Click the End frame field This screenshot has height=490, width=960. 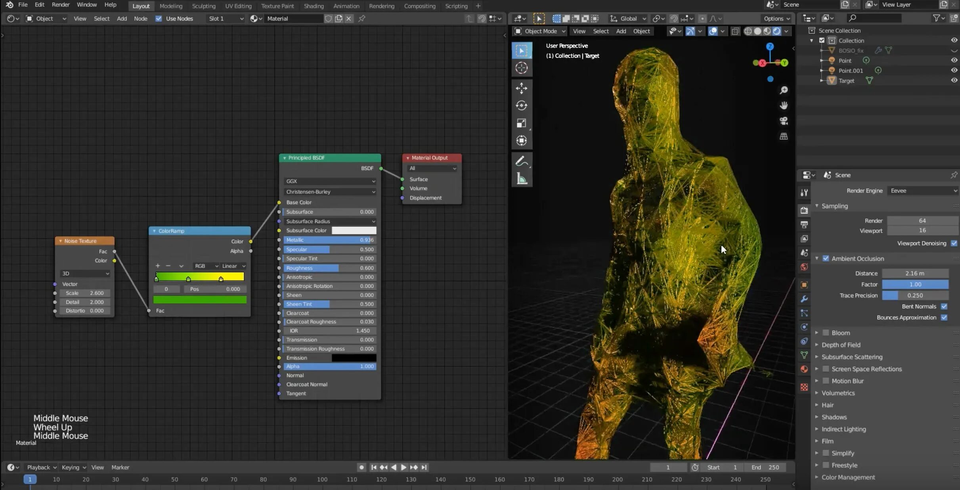click(765, 467)
